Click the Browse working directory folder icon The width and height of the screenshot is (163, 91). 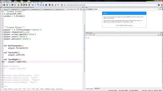pos(159,5)
